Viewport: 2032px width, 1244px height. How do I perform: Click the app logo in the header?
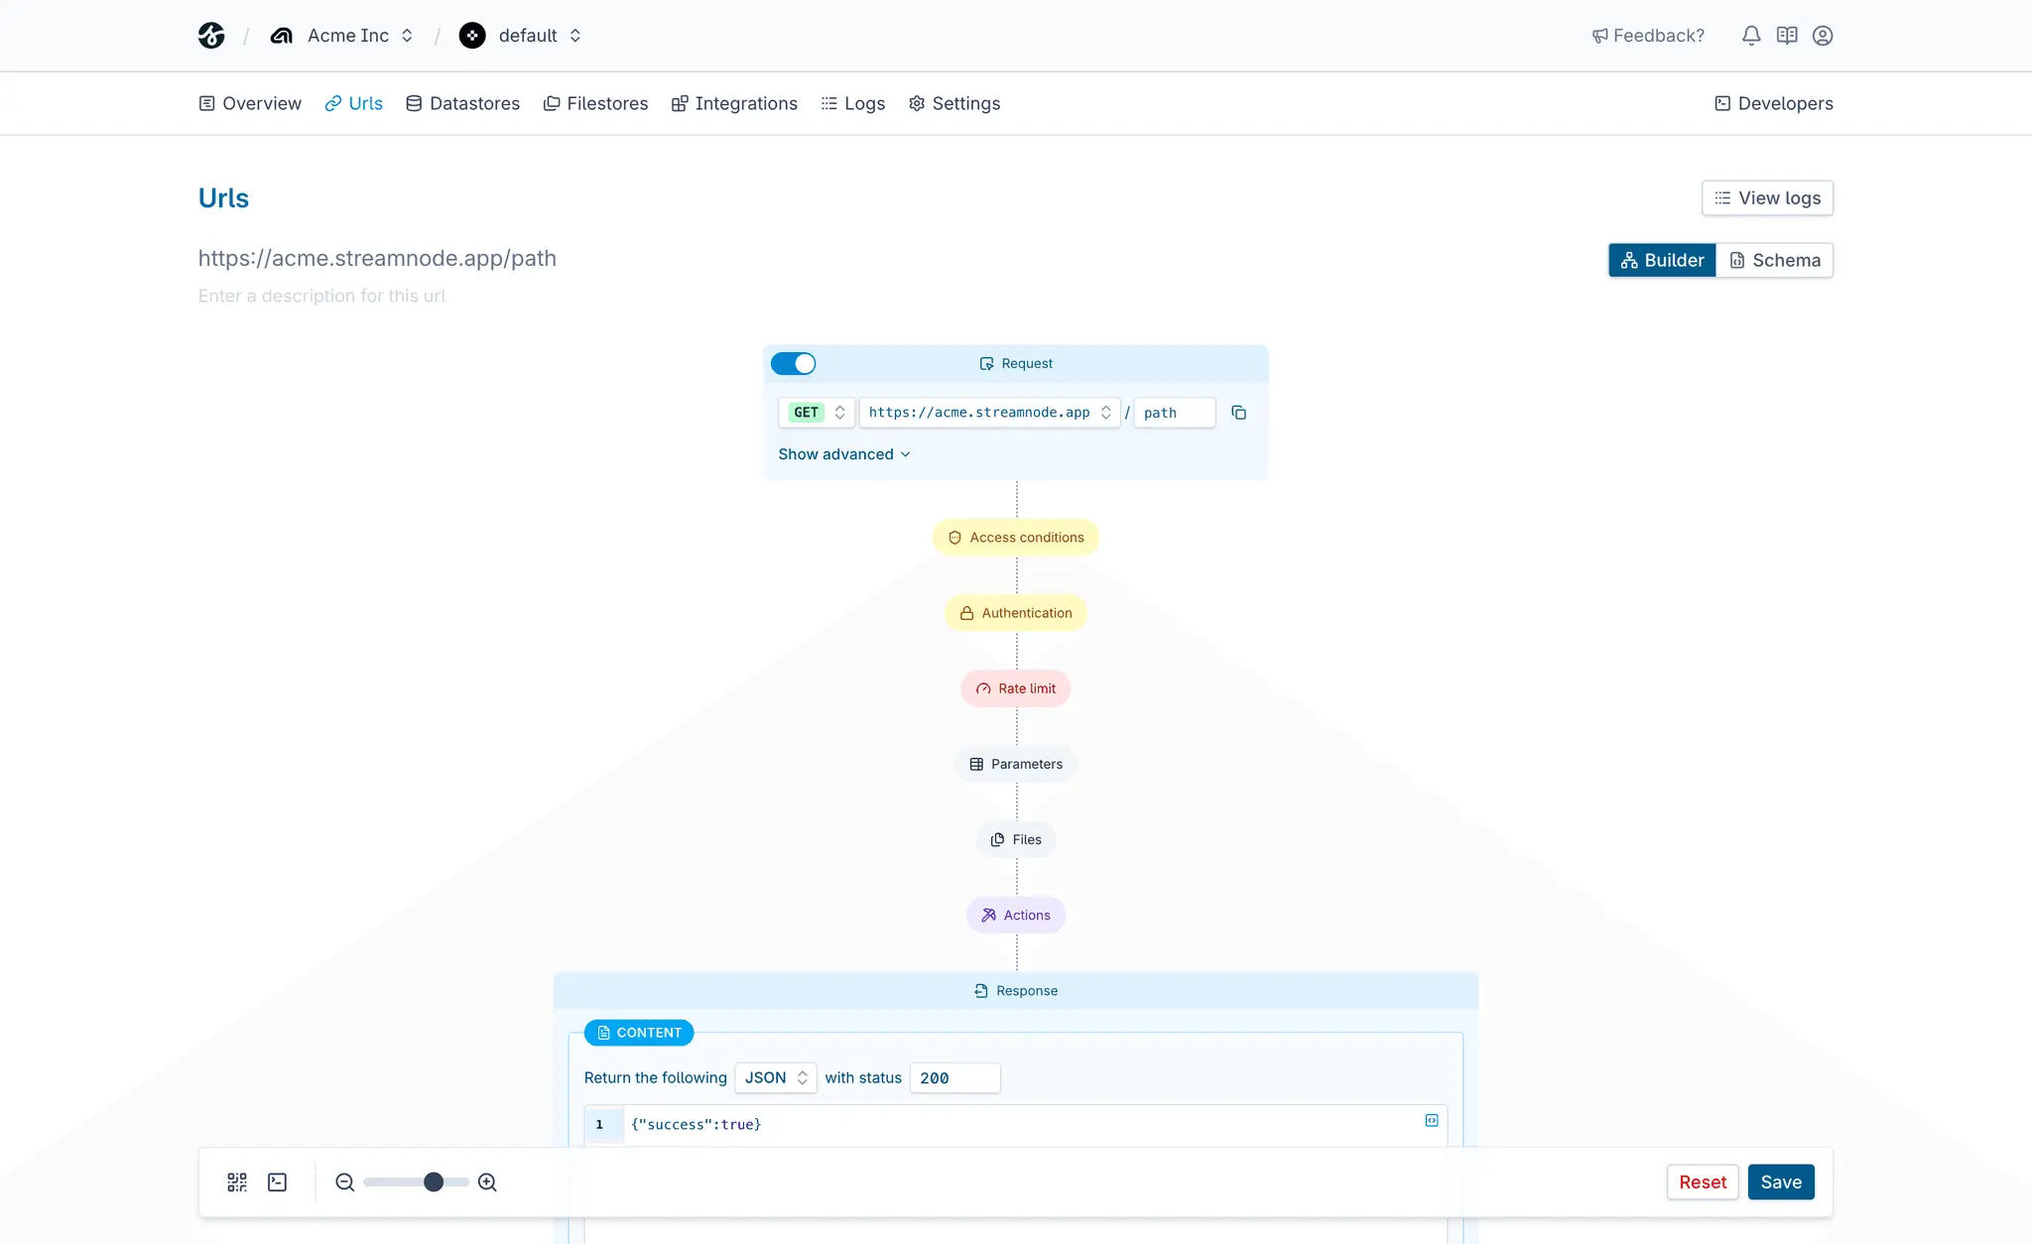[x=211, y=36]
